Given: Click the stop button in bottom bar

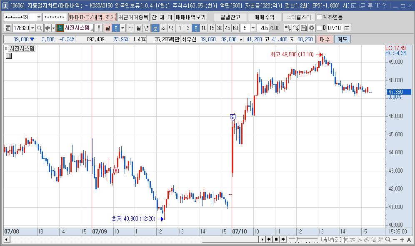Looking at the screenshot, I should [x=276, y=239].
